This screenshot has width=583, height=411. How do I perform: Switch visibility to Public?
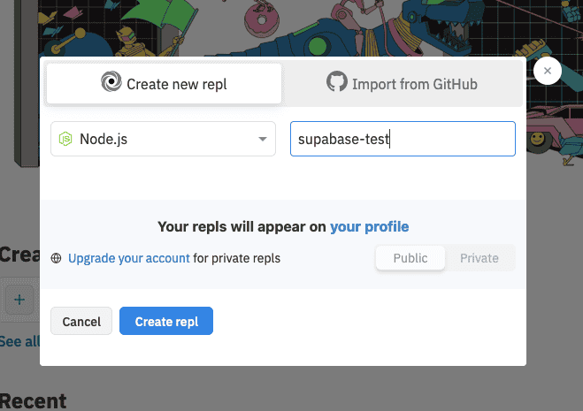click(410, 258)
